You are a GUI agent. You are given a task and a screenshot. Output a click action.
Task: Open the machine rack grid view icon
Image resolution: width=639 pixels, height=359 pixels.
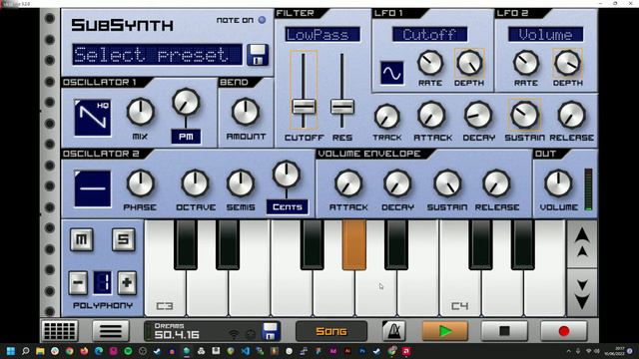click(60, 331)
